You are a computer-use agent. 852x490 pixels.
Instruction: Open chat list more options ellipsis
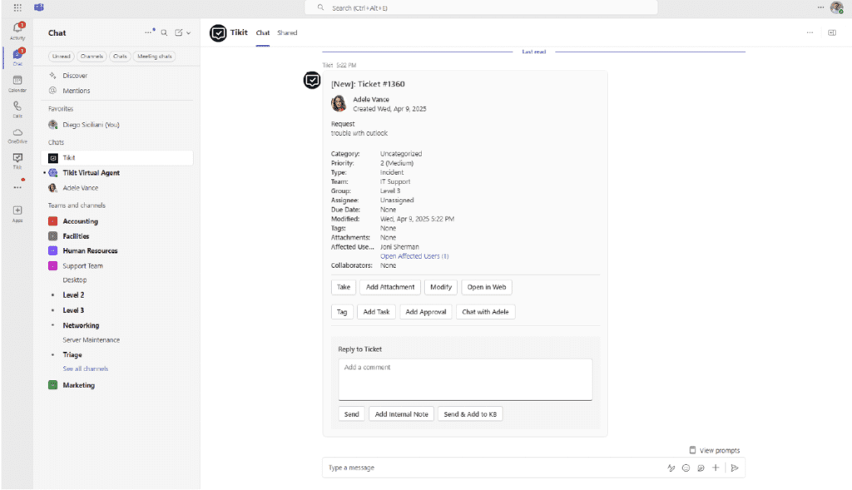click(x=148, y=32)
